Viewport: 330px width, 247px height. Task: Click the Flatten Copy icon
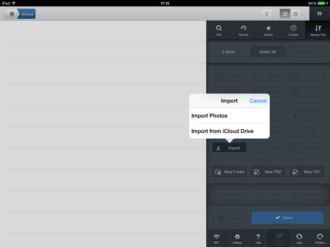[295, 148]
